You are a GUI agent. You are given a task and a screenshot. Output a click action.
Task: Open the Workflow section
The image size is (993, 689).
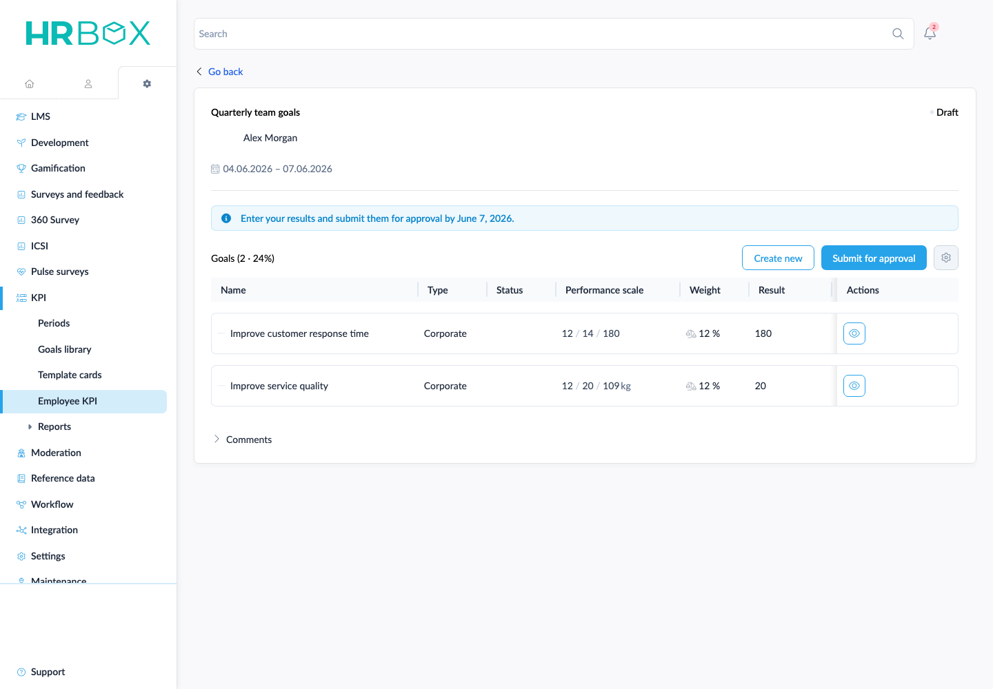[52, 504]
